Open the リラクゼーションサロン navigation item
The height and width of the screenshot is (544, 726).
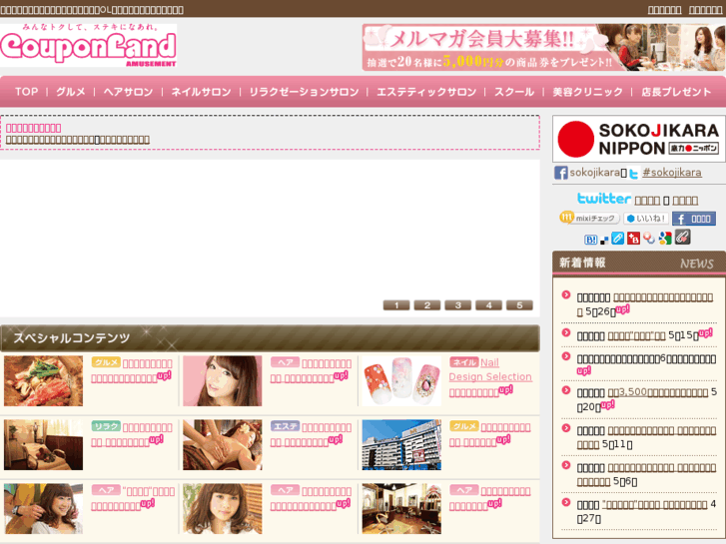pos(304,92)
